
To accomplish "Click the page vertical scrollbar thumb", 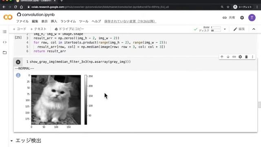I will pyautogui.click(x=259, y=105).
